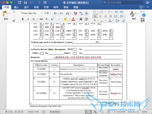
Task: Switch to the 设计 tab
Action: [26, 7]
